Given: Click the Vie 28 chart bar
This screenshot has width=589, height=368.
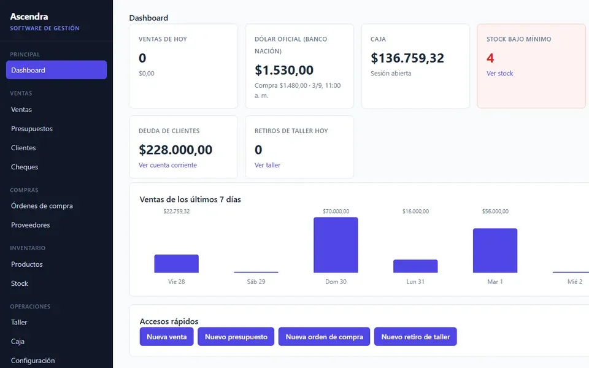Looking at the screenshot, I should click(x=177, y=264).
